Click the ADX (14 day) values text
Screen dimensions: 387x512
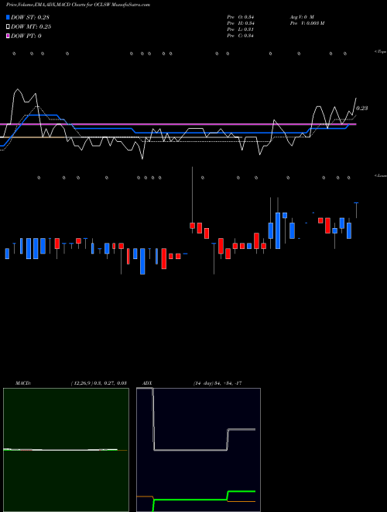(217, 383)
